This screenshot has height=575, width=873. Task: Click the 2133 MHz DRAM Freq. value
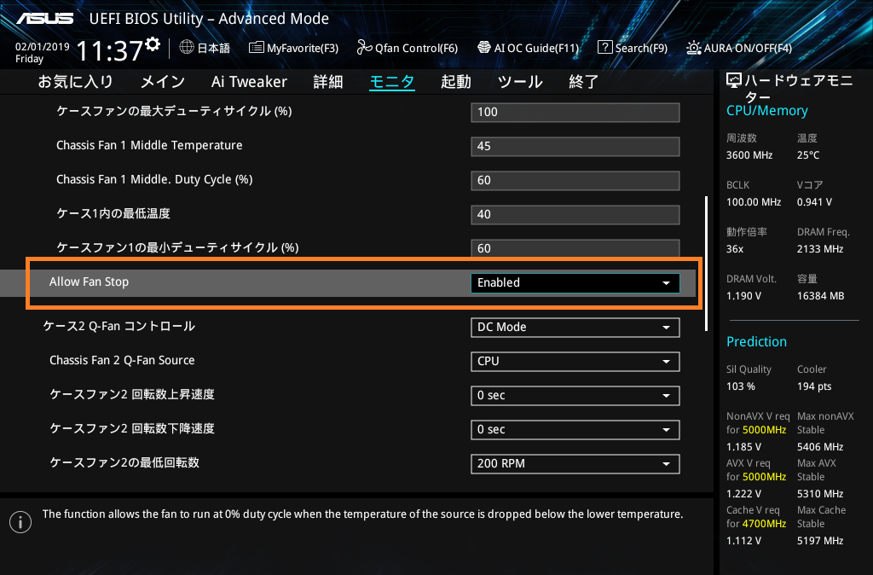820,249
